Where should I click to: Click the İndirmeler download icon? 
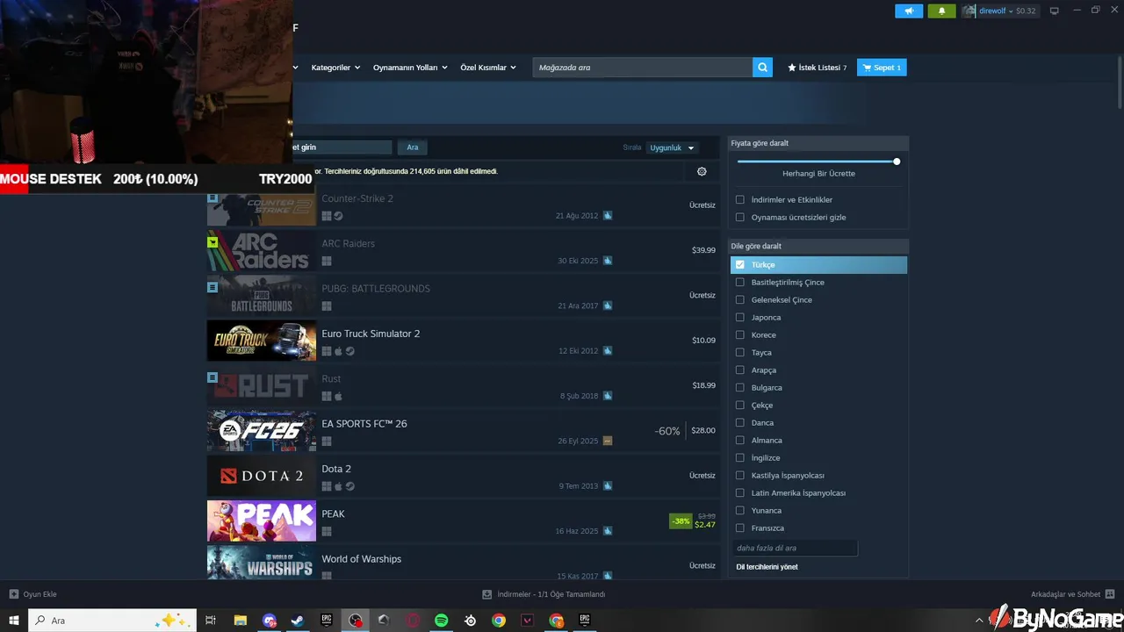[x=486, y=594]
